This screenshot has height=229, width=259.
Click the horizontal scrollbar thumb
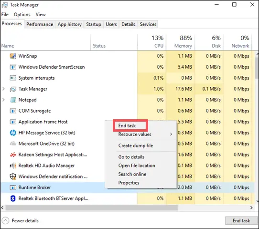pyautogui.click(x=92, y=208)
